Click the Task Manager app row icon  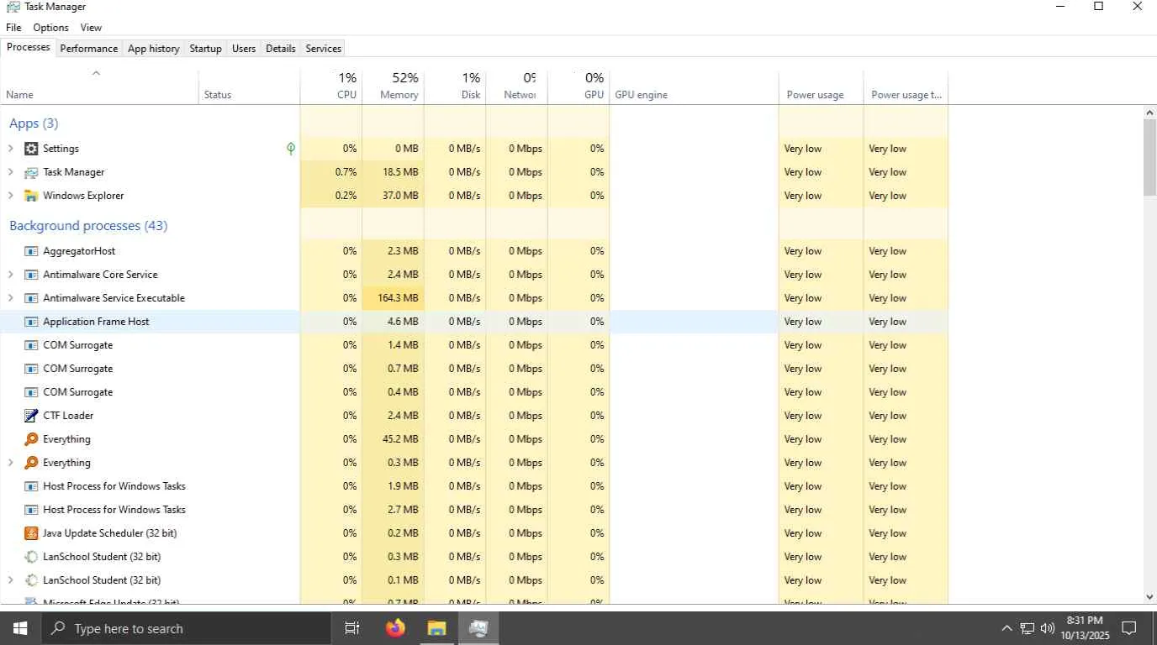click(31, 172)
